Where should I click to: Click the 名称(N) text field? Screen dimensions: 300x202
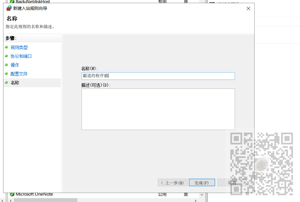(x=158, y=76)
